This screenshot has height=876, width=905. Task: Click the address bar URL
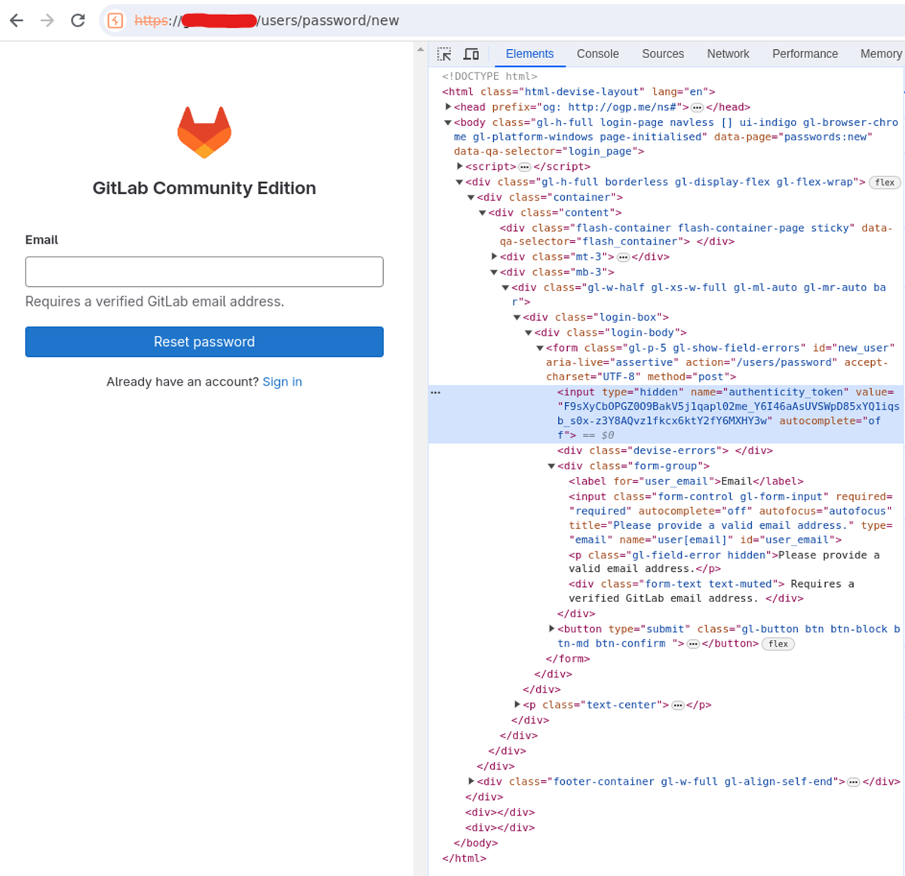click(267, 20)
